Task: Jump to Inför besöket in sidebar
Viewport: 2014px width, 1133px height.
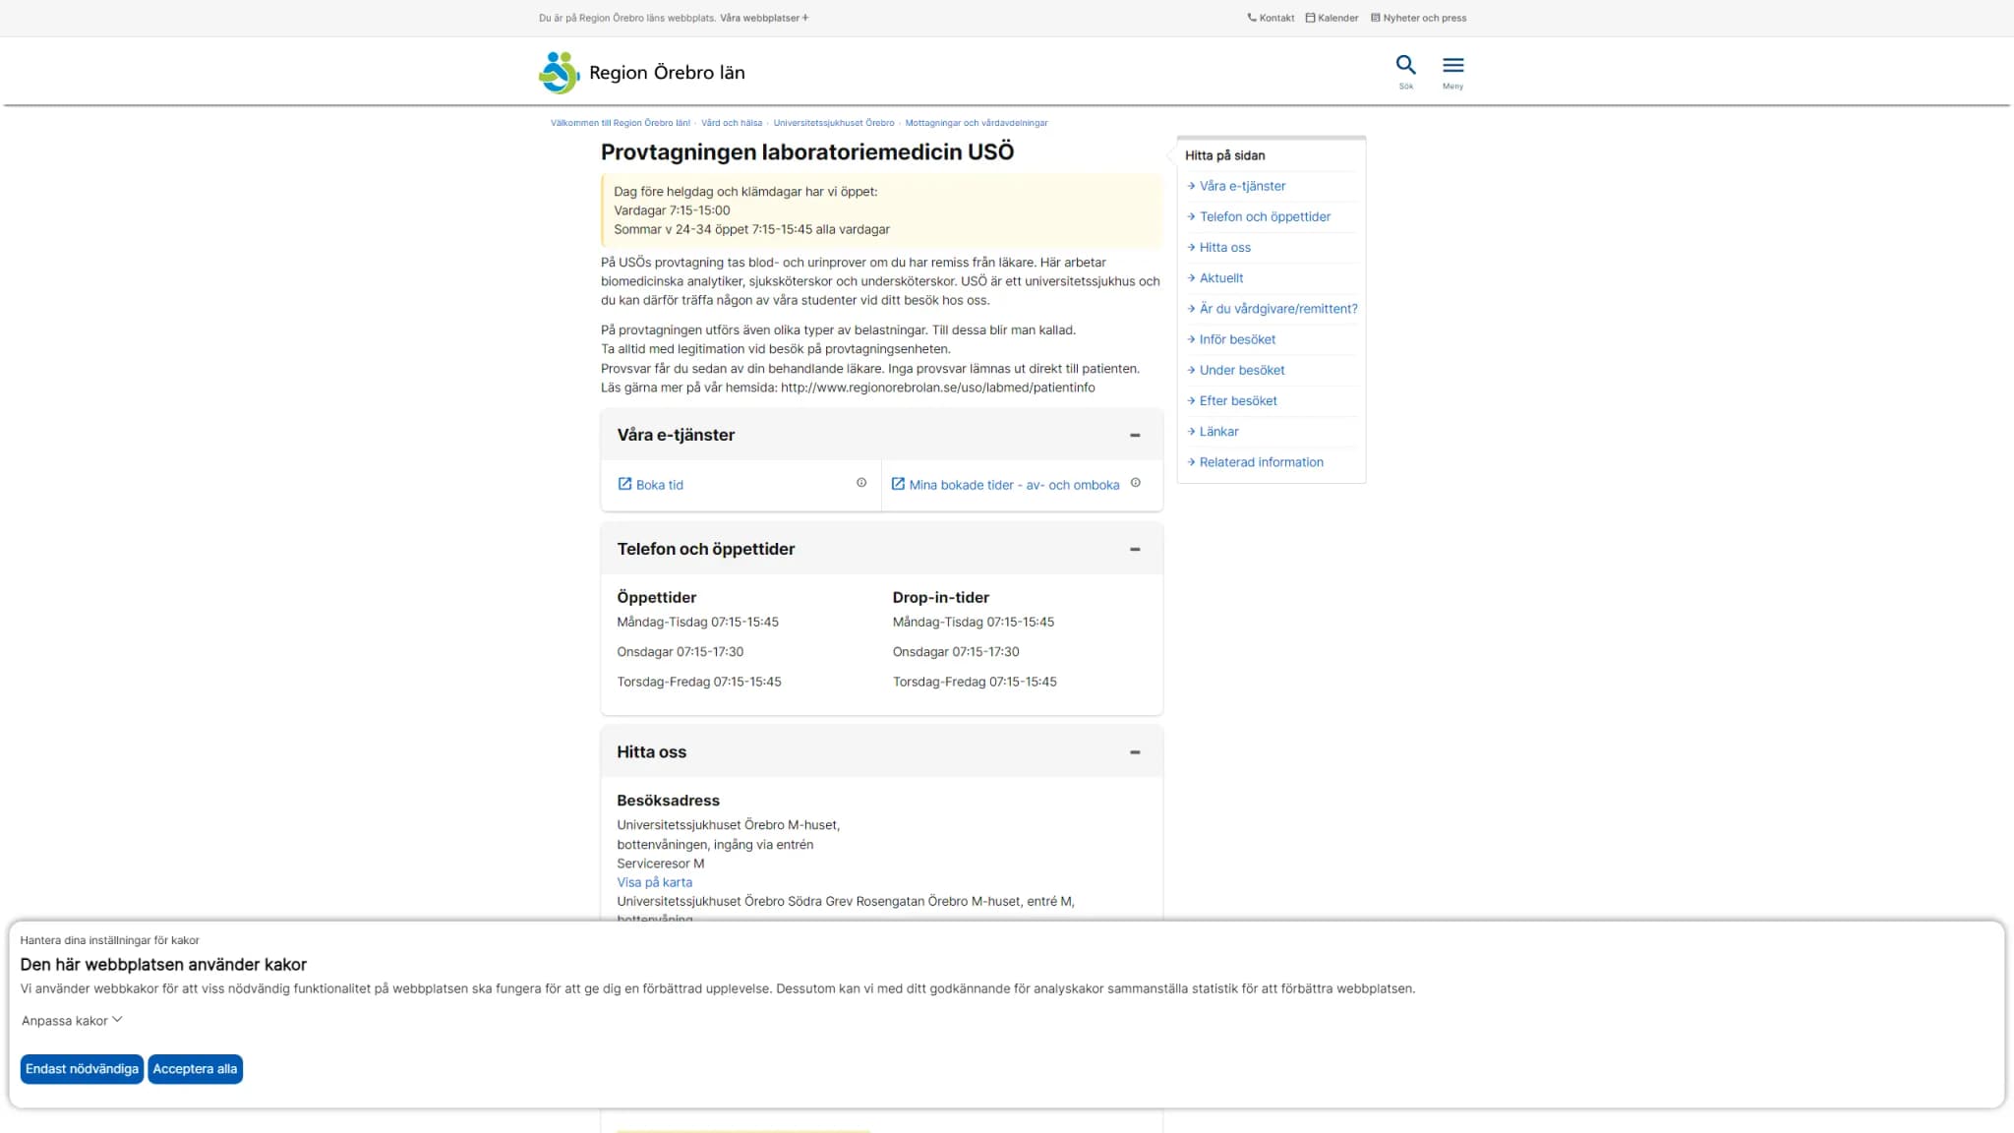Action: pyautogui.click(x=1237, y=339)
